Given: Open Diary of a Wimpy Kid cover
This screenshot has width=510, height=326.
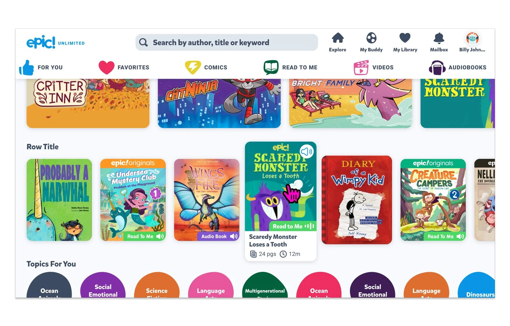Looking at the screenshot, I should click(357, 200).
